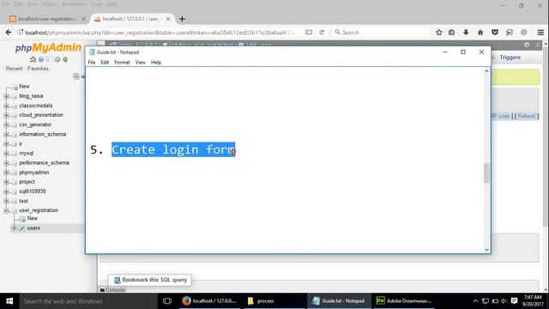Switch to the Triggers tab in phpMyAdmin

click(510, 58)
